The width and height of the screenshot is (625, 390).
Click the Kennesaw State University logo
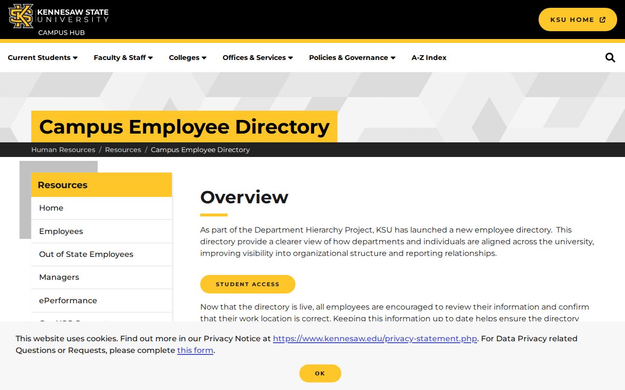click(x=59, y=15)
